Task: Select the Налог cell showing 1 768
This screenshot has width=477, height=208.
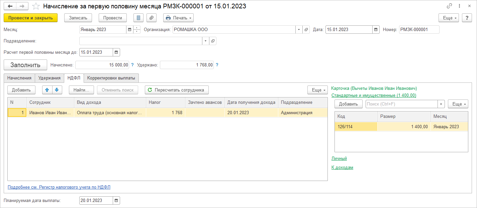Action: click(166, 113)
